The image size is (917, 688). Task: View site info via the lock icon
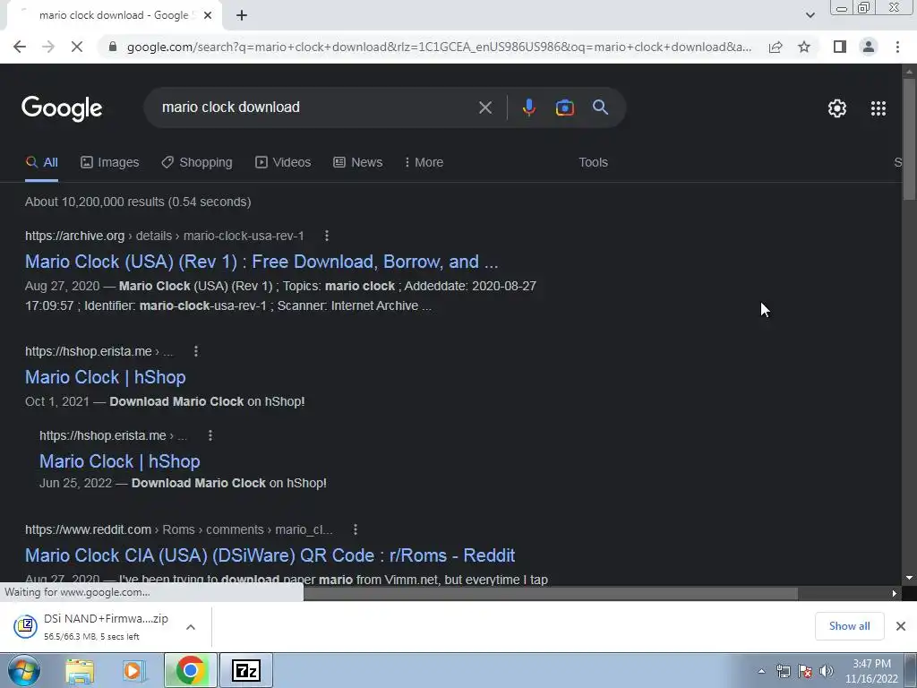click(113, 47)
